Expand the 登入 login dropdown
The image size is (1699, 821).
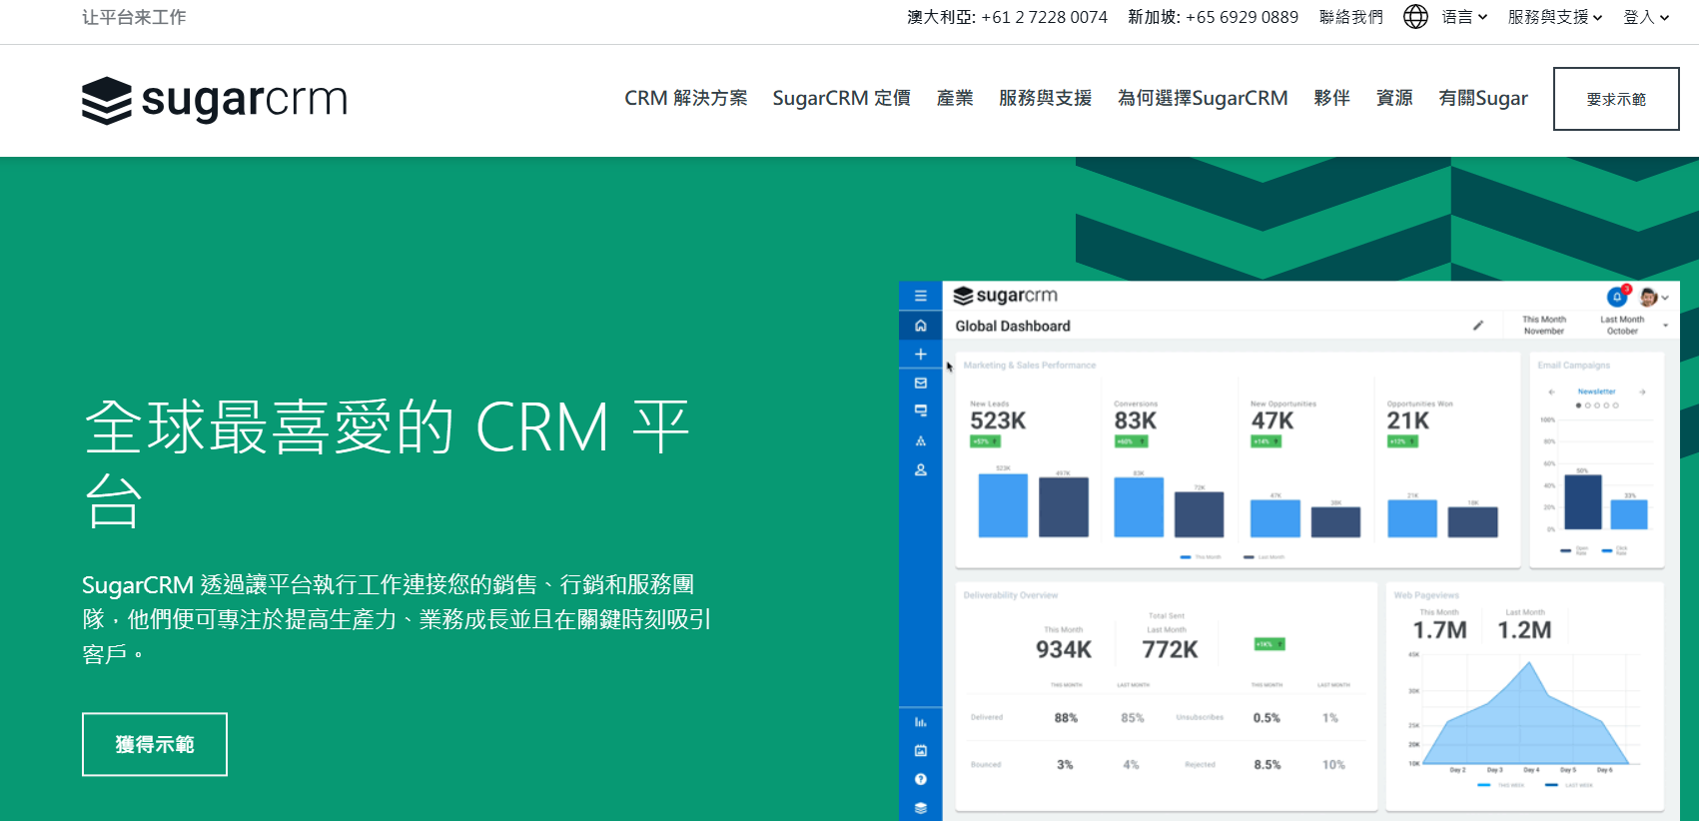[1645, 17]
